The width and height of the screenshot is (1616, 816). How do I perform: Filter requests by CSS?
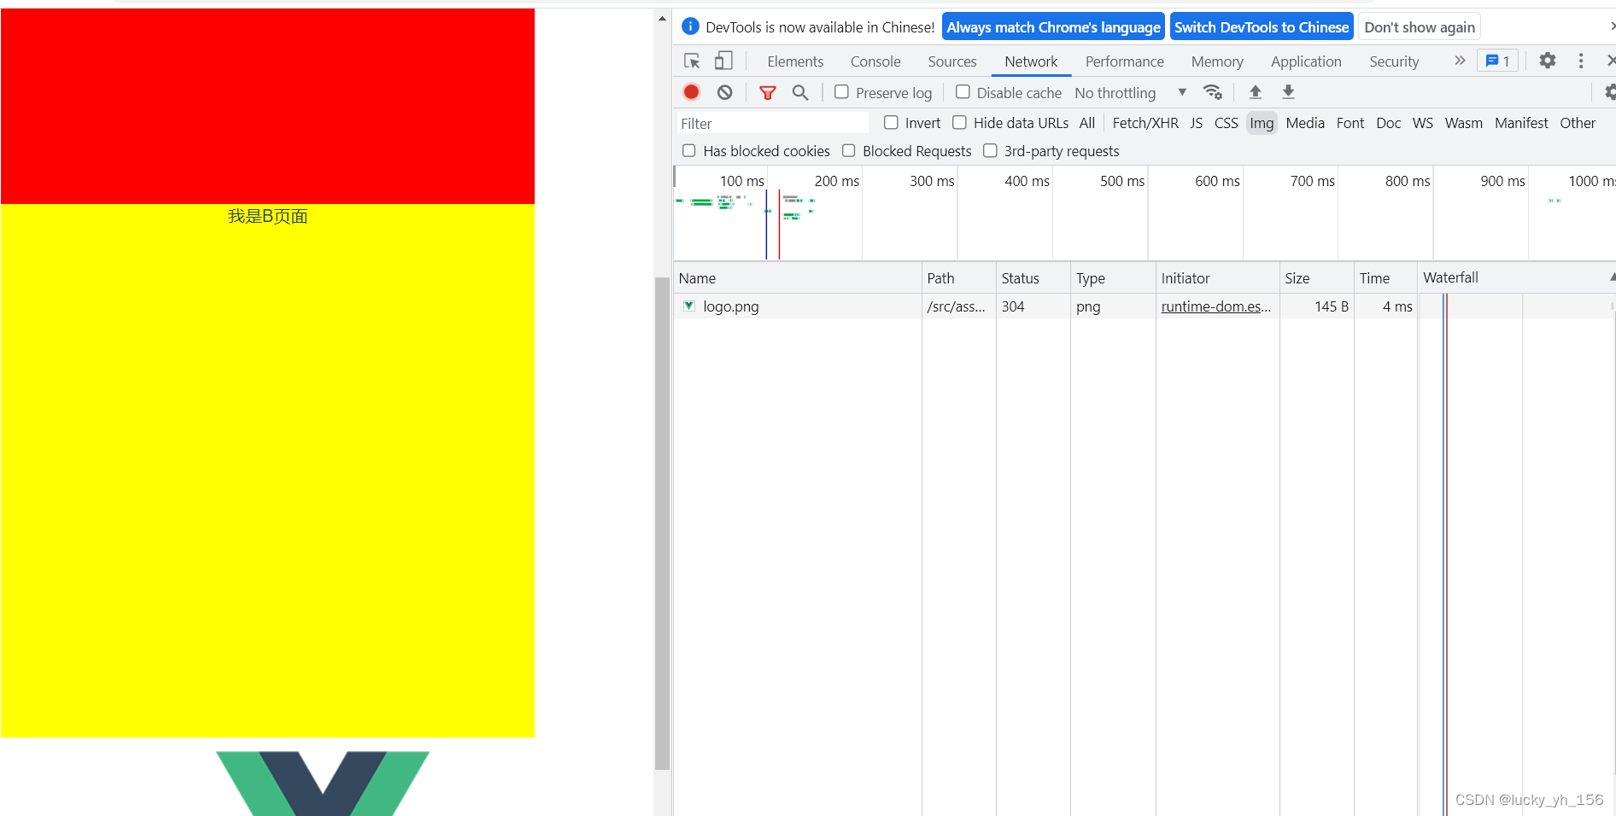(1226, 123)
